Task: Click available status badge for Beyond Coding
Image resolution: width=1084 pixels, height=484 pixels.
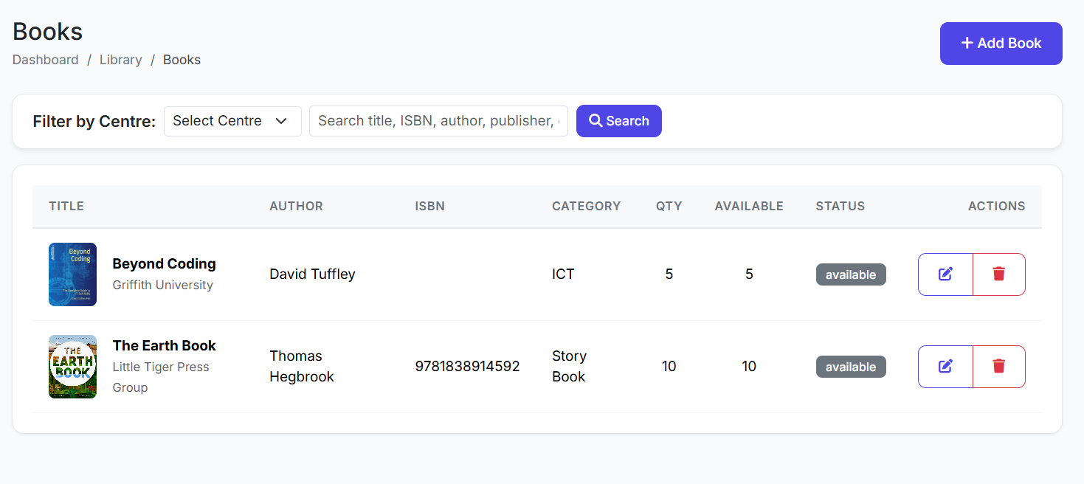Action: (x=850, y=274)
